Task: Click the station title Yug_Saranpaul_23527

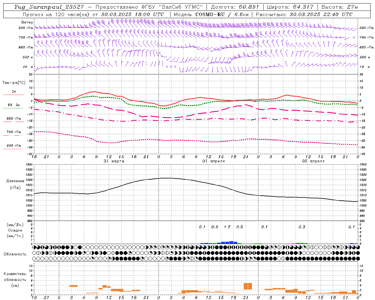Action: click(49, 7)
